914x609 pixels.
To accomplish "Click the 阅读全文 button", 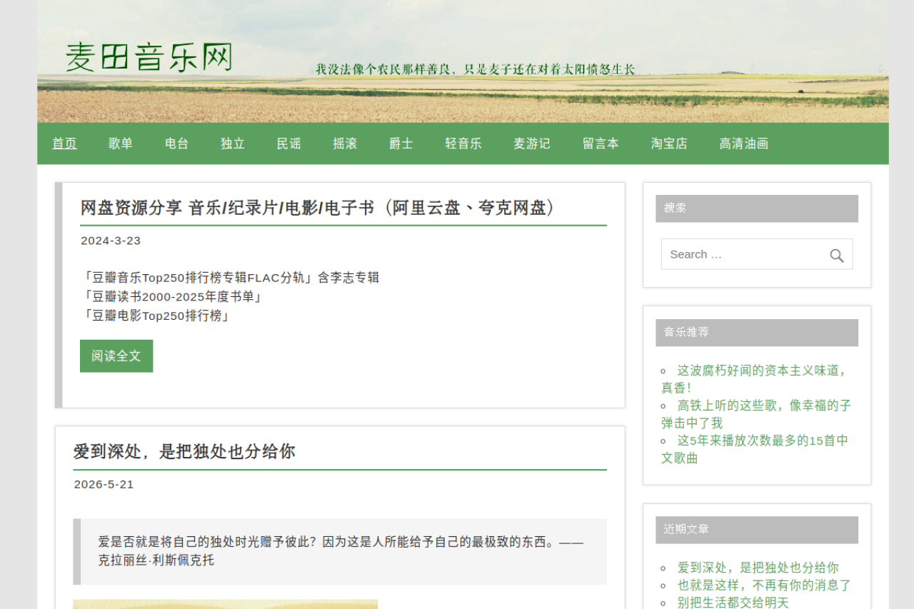I will [x=116, y=356].
